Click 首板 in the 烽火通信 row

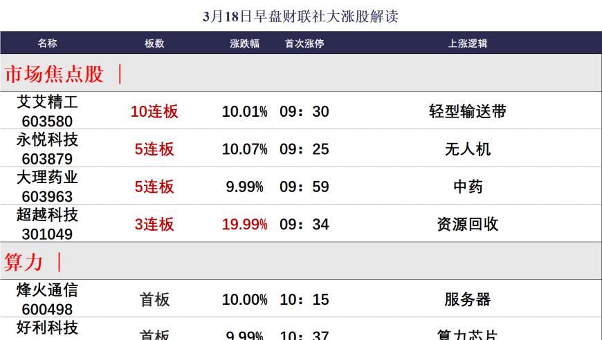(x=154, y=300)
